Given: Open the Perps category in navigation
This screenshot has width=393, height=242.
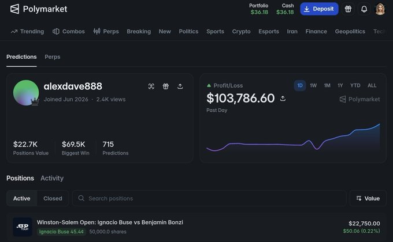Looking at the screenshot, I should (x=106, y=32).
